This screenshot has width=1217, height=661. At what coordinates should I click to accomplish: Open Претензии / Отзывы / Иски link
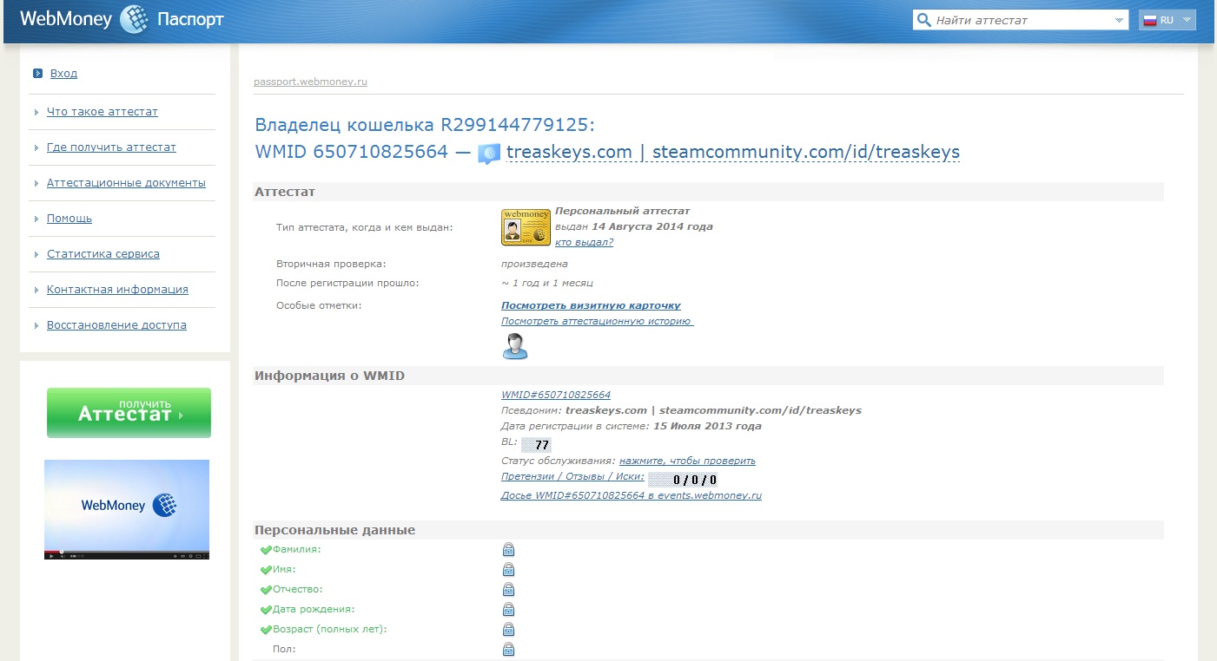572,476
